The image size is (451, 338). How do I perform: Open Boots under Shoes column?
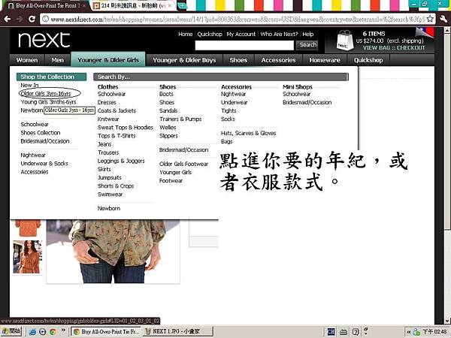tap(166, 94)
